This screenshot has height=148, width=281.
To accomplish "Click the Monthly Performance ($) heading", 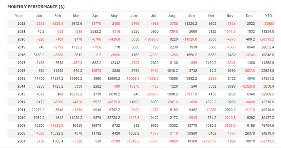I will point(36,7).
